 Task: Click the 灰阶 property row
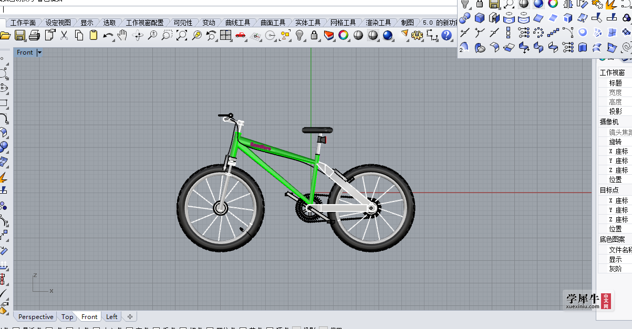click(x=615, y=269)
